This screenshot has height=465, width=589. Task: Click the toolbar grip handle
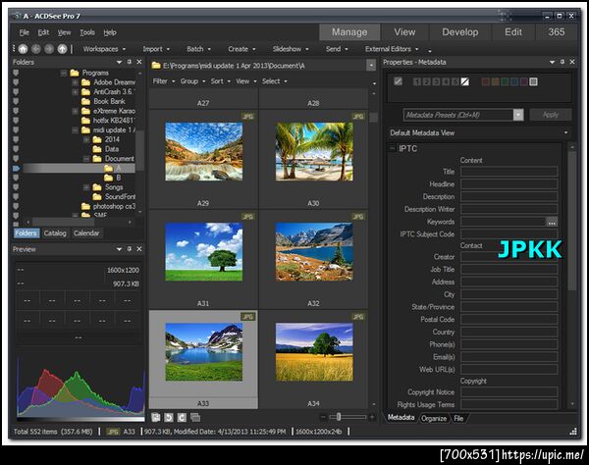point(14,49)
